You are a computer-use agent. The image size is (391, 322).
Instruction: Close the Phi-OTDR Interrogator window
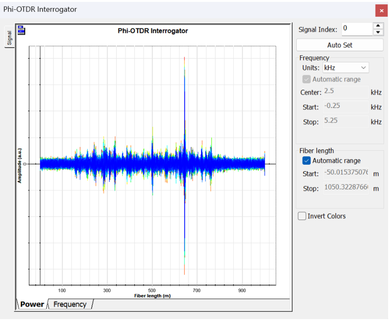point(381,10)
